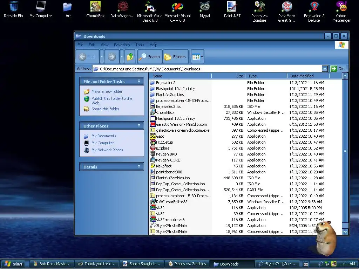Viewport: 359px width, 269px height.
Task: Select Plants vs. Zombies desktop icon
Action: 259,12
